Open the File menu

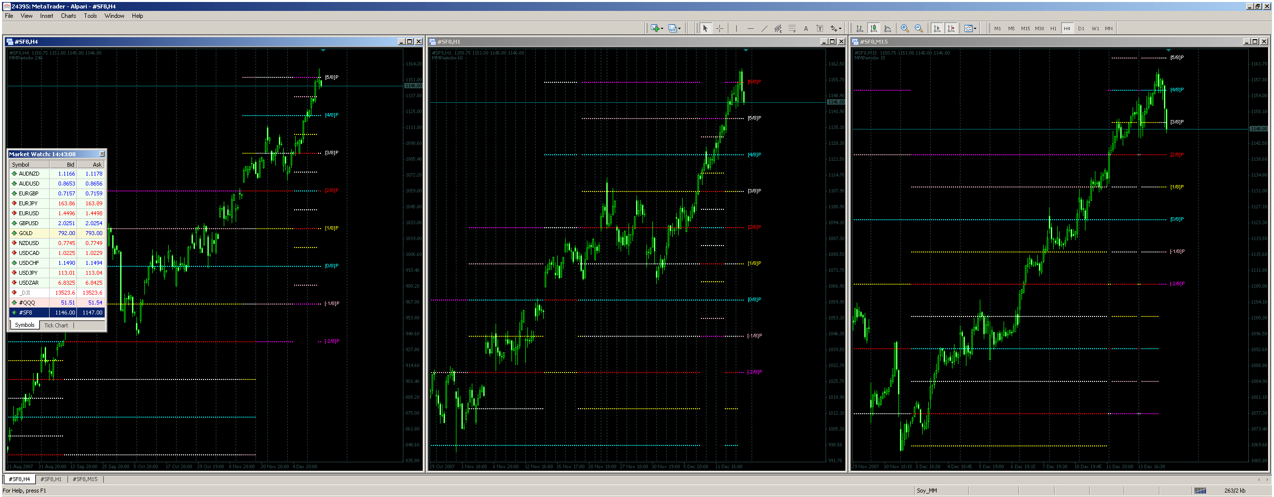coord(9,16)
